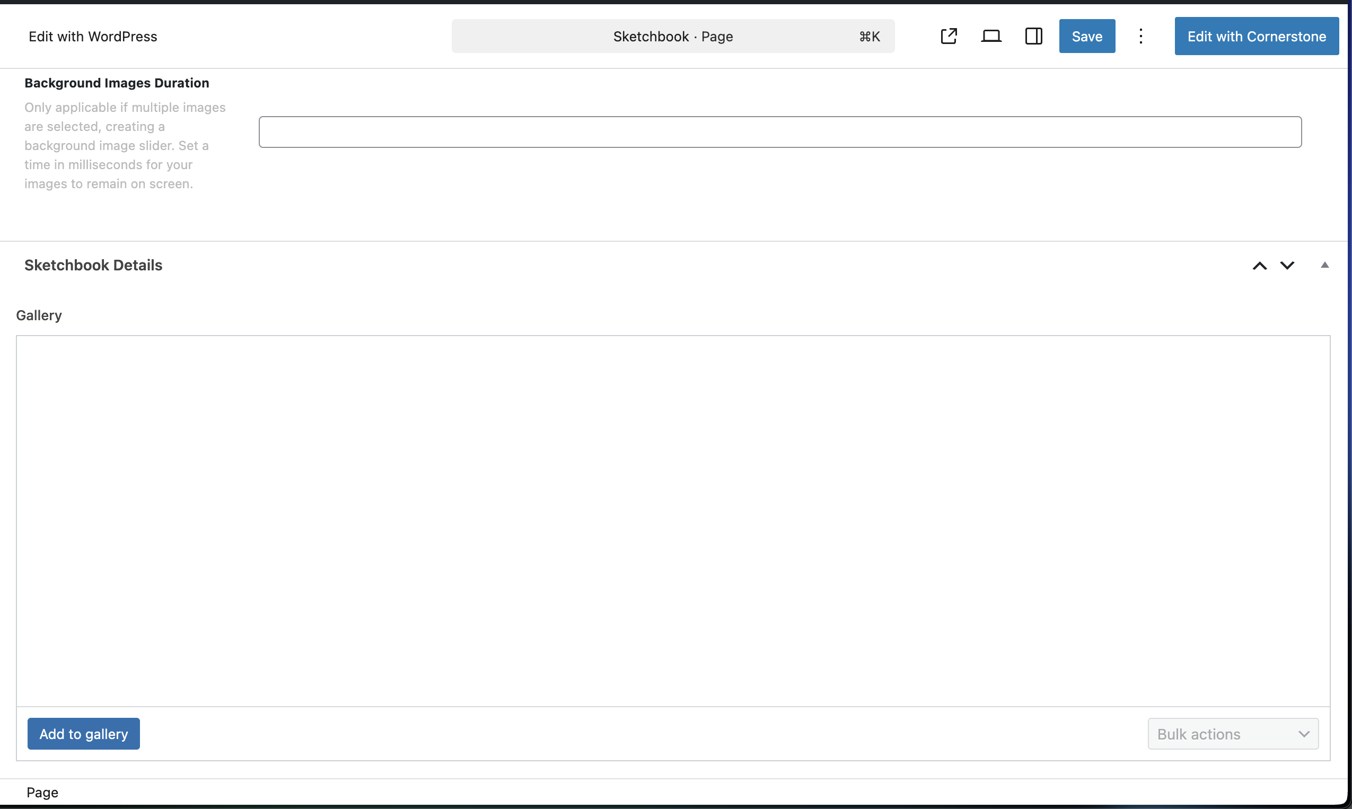
Task: Click the ⌘K command palette shortcut
Action: 869,37
